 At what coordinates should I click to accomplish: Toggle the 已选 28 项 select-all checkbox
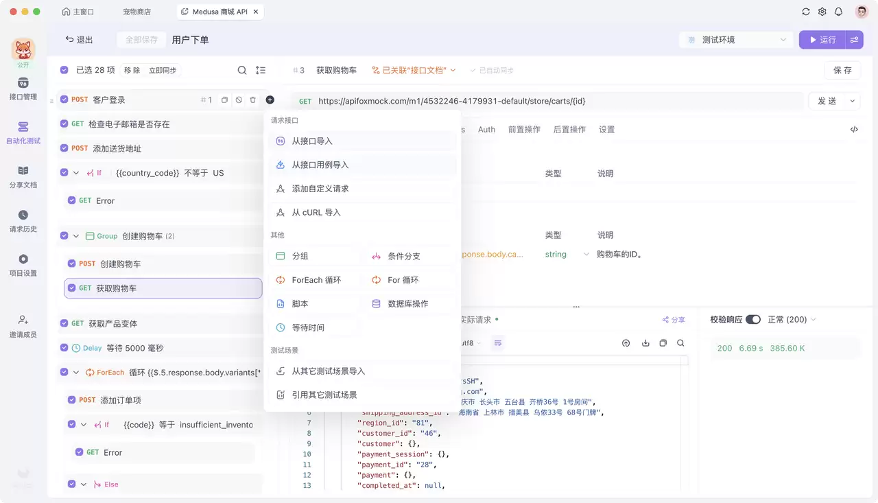coord(64,70)
